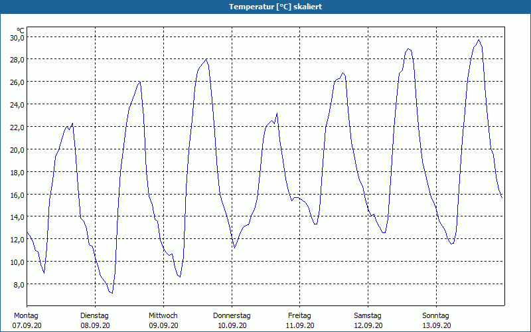
Task: Click the 8,0 axis value
Action: pos(19,285)
